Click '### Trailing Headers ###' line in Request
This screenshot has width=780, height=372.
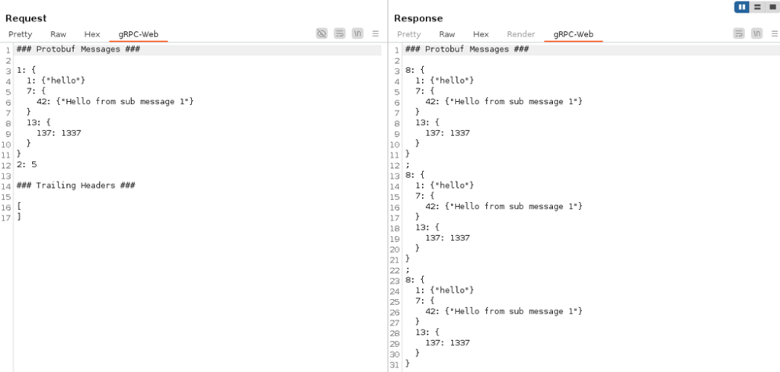75,185
